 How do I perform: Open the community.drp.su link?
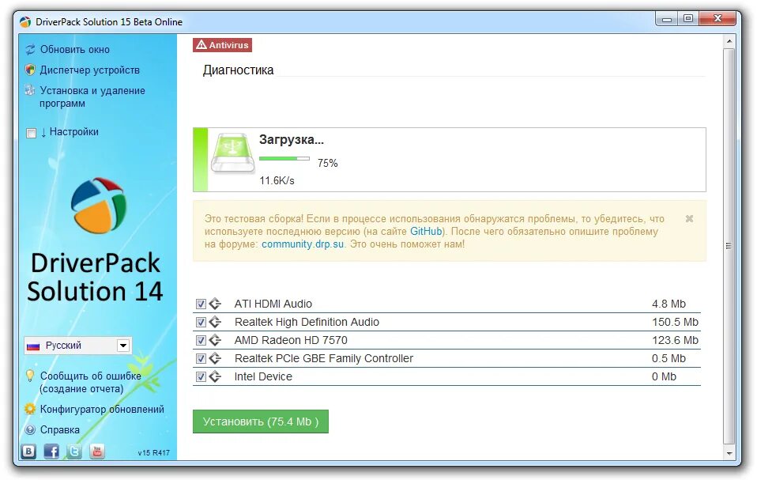click(303, 244)
